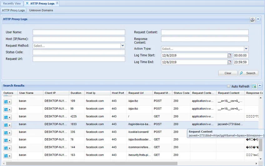Switch to the Recently View tab
The width and height of the screenshot is (265, 166).
12,3
